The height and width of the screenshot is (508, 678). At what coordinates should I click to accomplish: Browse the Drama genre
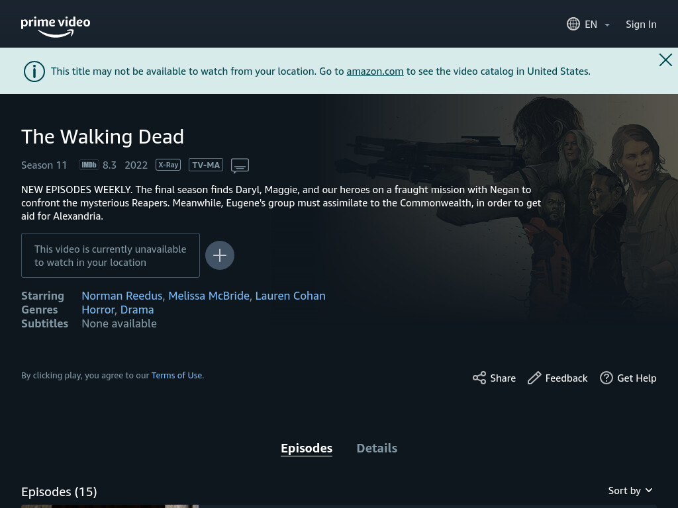point(137,310)
